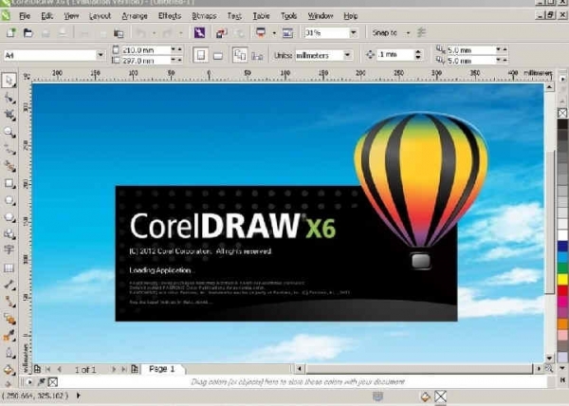Go to next page arrow
This screenshot has height=406, width=569.
tap(114, 369)
